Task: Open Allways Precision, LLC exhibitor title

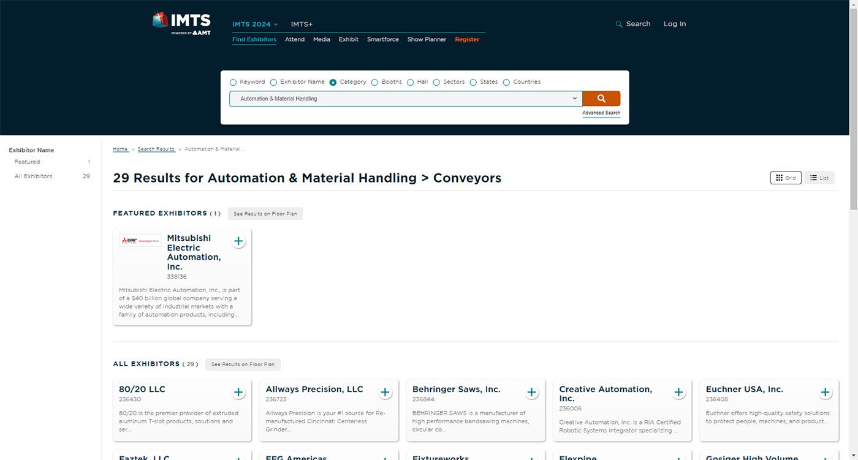Action: pyautogui.click(x=314, y=390)
